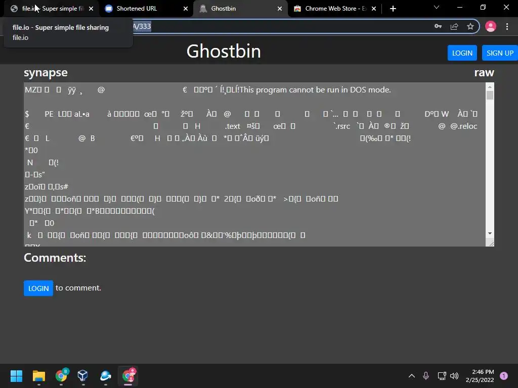Open the Chrome three-dot menu
The height and width of the screenshot is (388, 518).
click(x=507, y=26)
